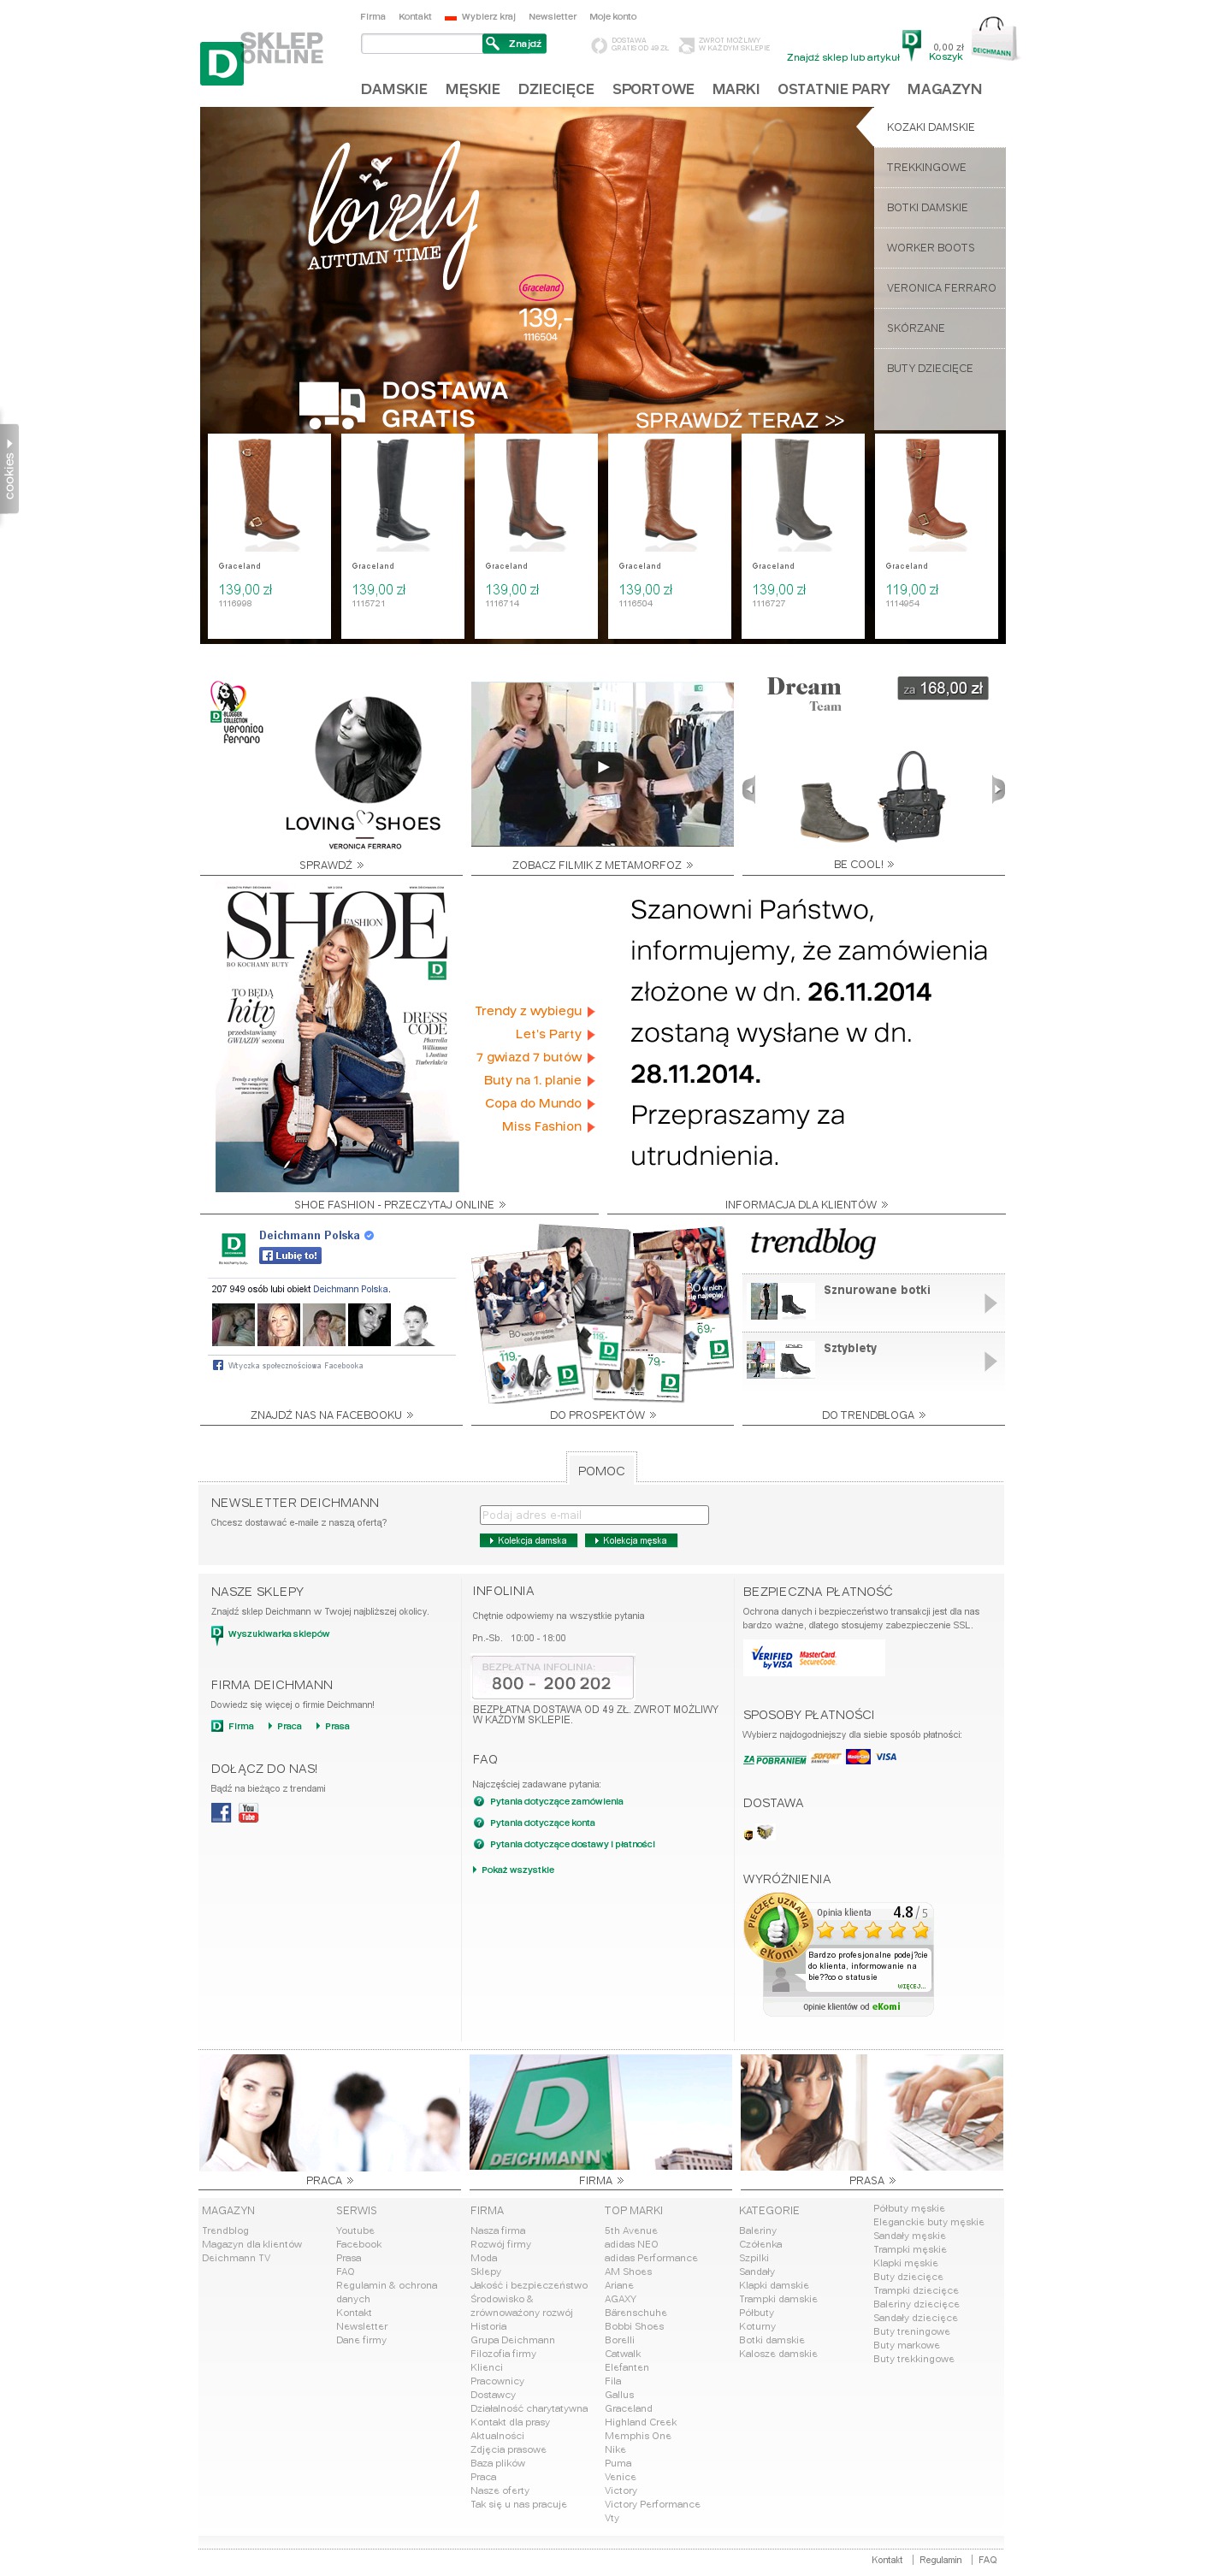The image size is (1218, 2576).
Task: Open the POMOC tab
Action: (601, 1470)
